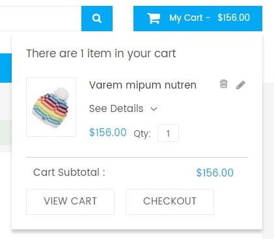Proceed via the CHECKOUT button
Image resolution: width=274 pixels, height=239 pixels.
170,202
